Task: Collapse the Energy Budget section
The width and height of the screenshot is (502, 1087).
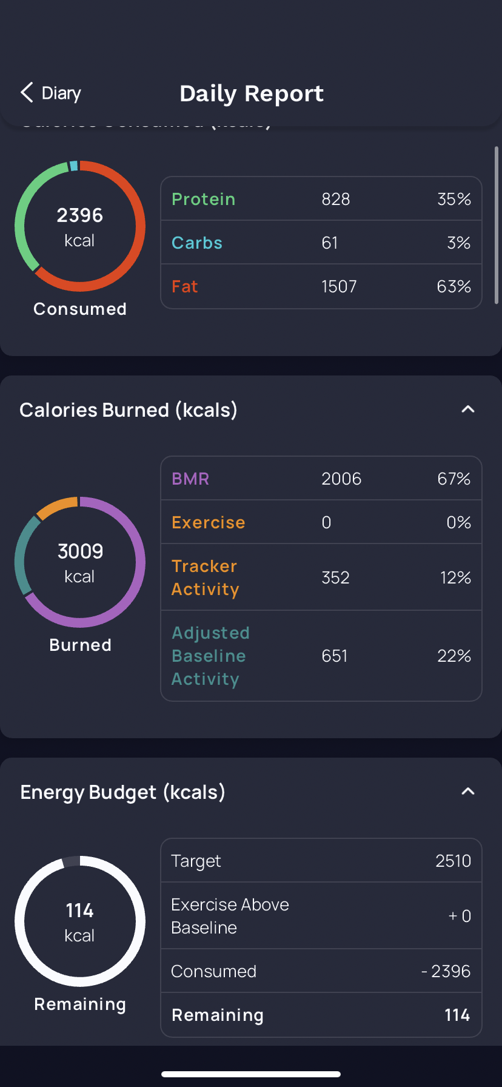Action: 467,792
